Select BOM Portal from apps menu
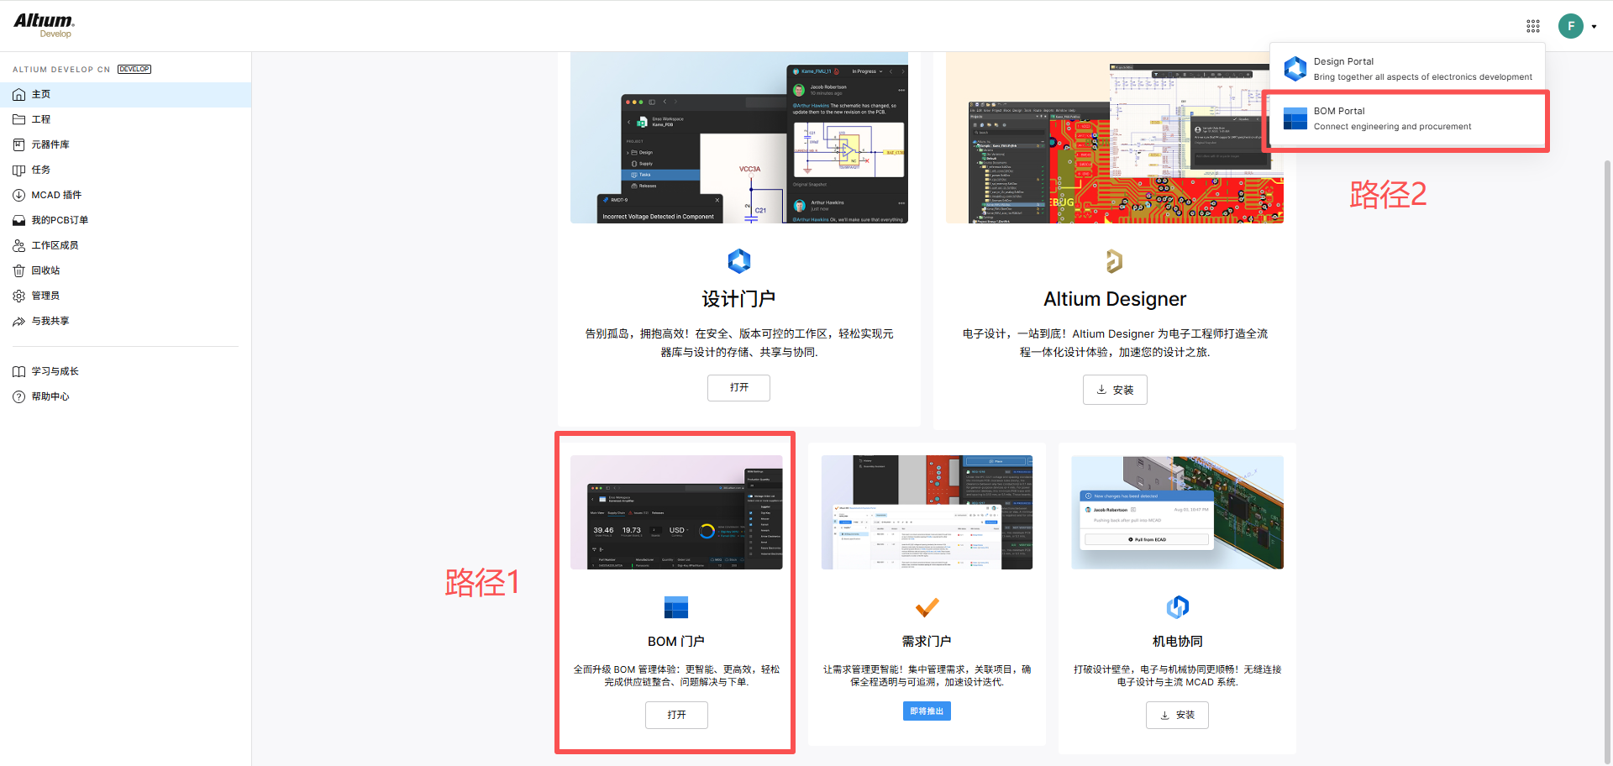This screenshot has width=1613, height=766. pyautogui.click(x=1408, y=118)
